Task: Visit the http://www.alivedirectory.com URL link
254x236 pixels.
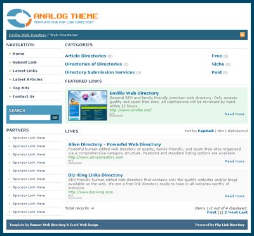Action: (x=96, y=158)
